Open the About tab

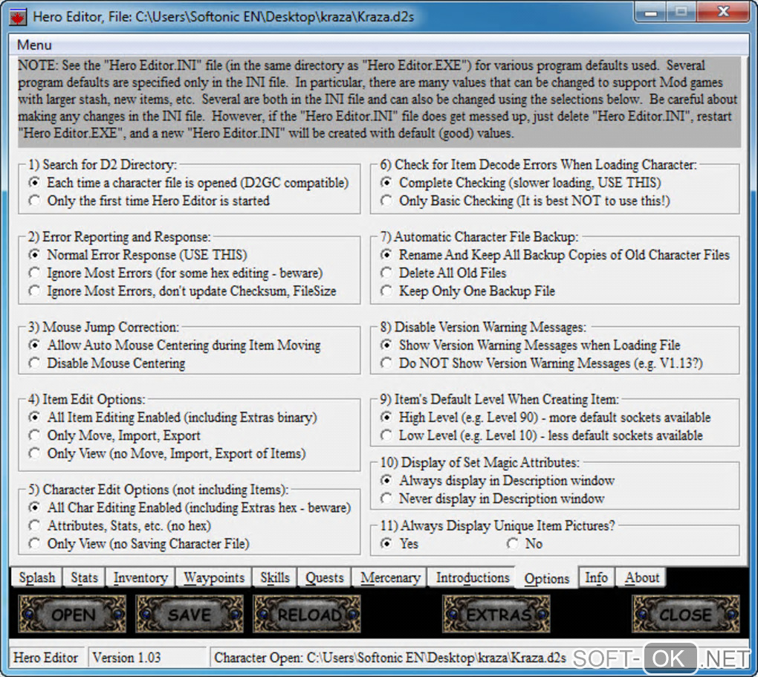coord(641,577)
